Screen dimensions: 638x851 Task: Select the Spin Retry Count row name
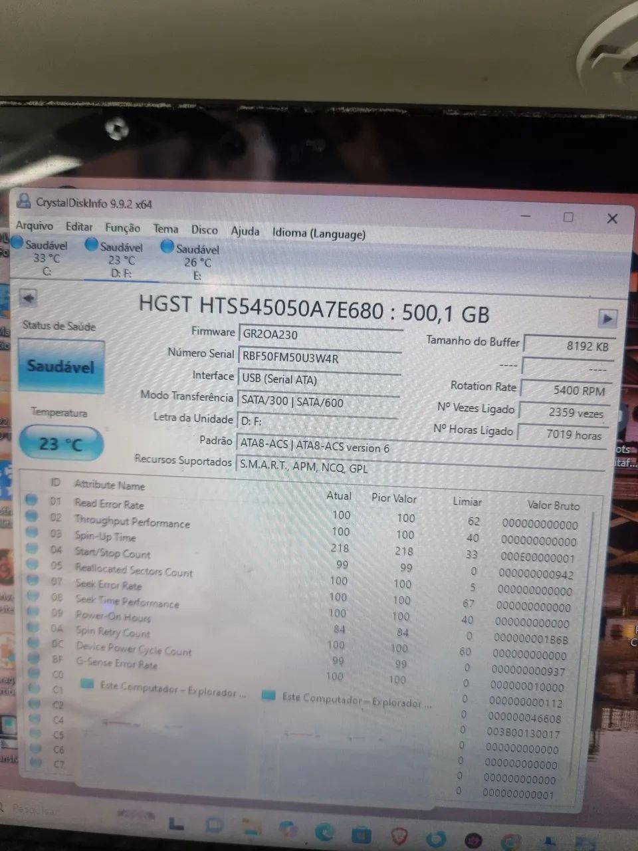(113, 632)
